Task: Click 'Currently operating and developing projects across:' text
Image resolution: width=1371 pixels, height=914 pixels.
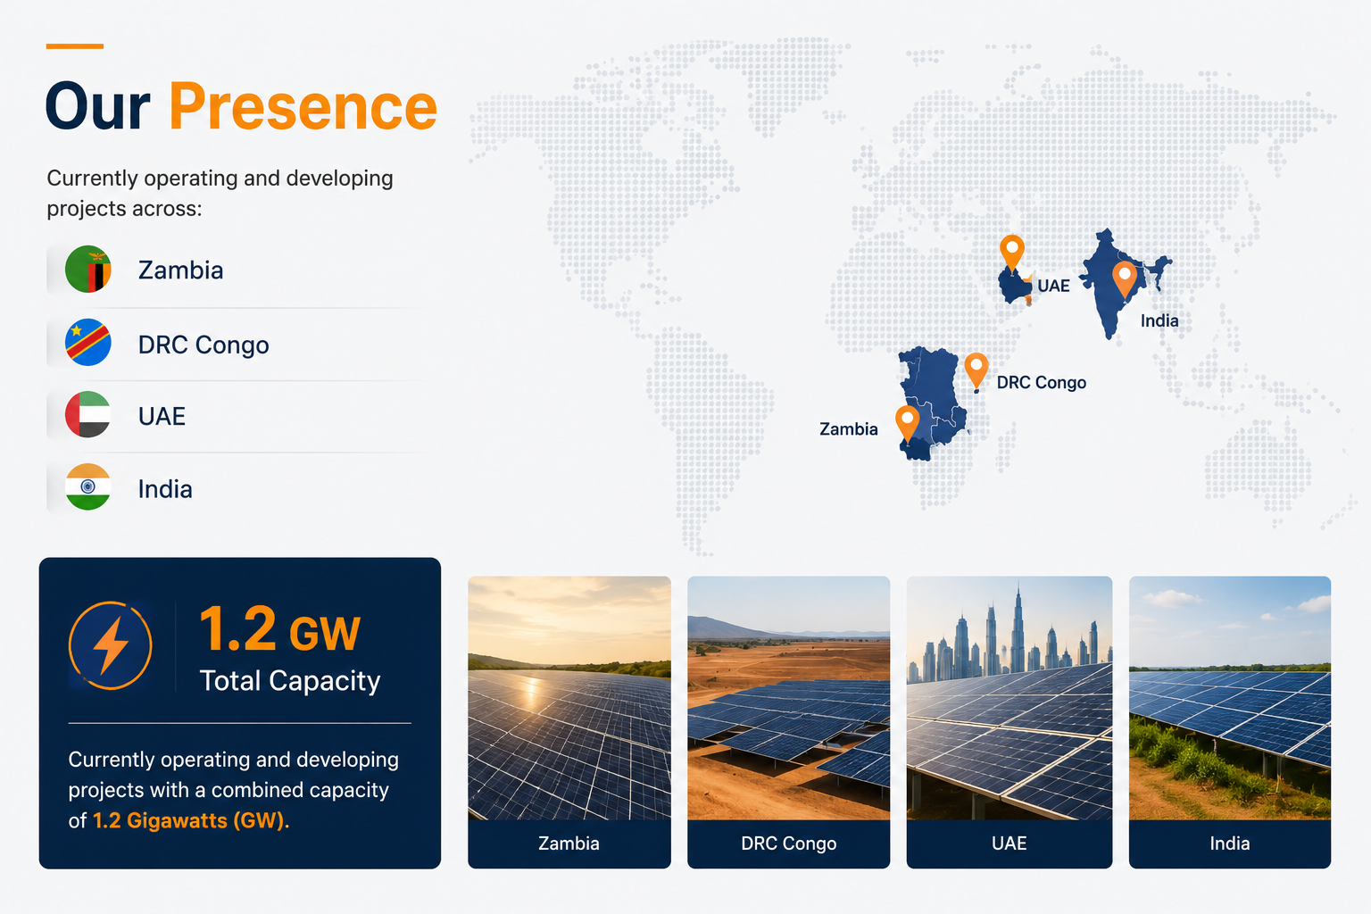Action: tap(220, 193)
